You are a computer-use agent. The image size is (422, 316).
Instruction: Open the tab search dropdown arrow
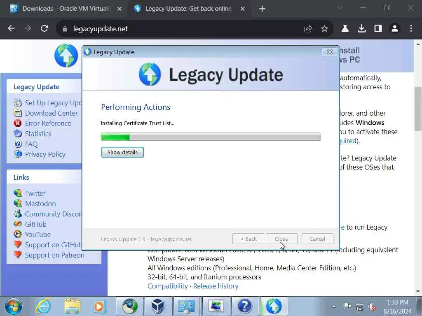pos(340,8)
